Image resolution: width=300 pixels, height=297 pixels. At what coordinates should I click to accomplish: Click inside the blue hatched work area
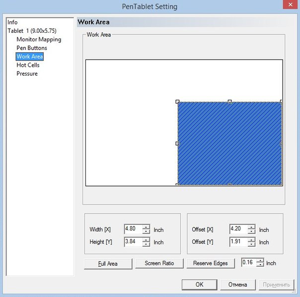click(229, 143)
